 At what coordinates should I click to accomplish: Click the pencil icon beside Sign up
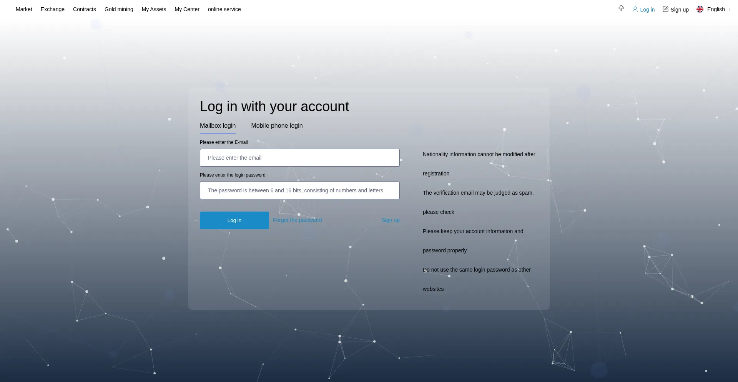(x=665, y=9)
